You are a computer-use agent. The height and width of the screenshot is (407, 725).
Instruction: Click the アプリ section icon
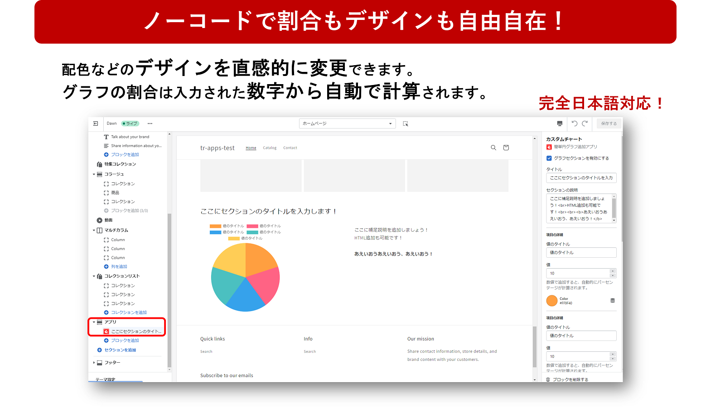tap(99, 322)
